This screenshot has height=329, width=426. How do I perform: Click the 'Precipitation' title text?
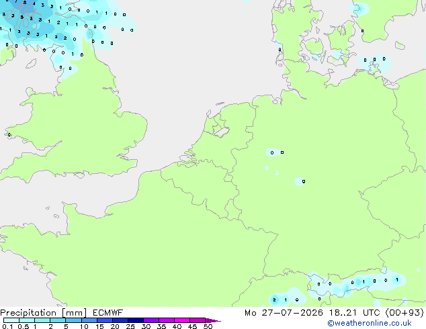point(28,313)
